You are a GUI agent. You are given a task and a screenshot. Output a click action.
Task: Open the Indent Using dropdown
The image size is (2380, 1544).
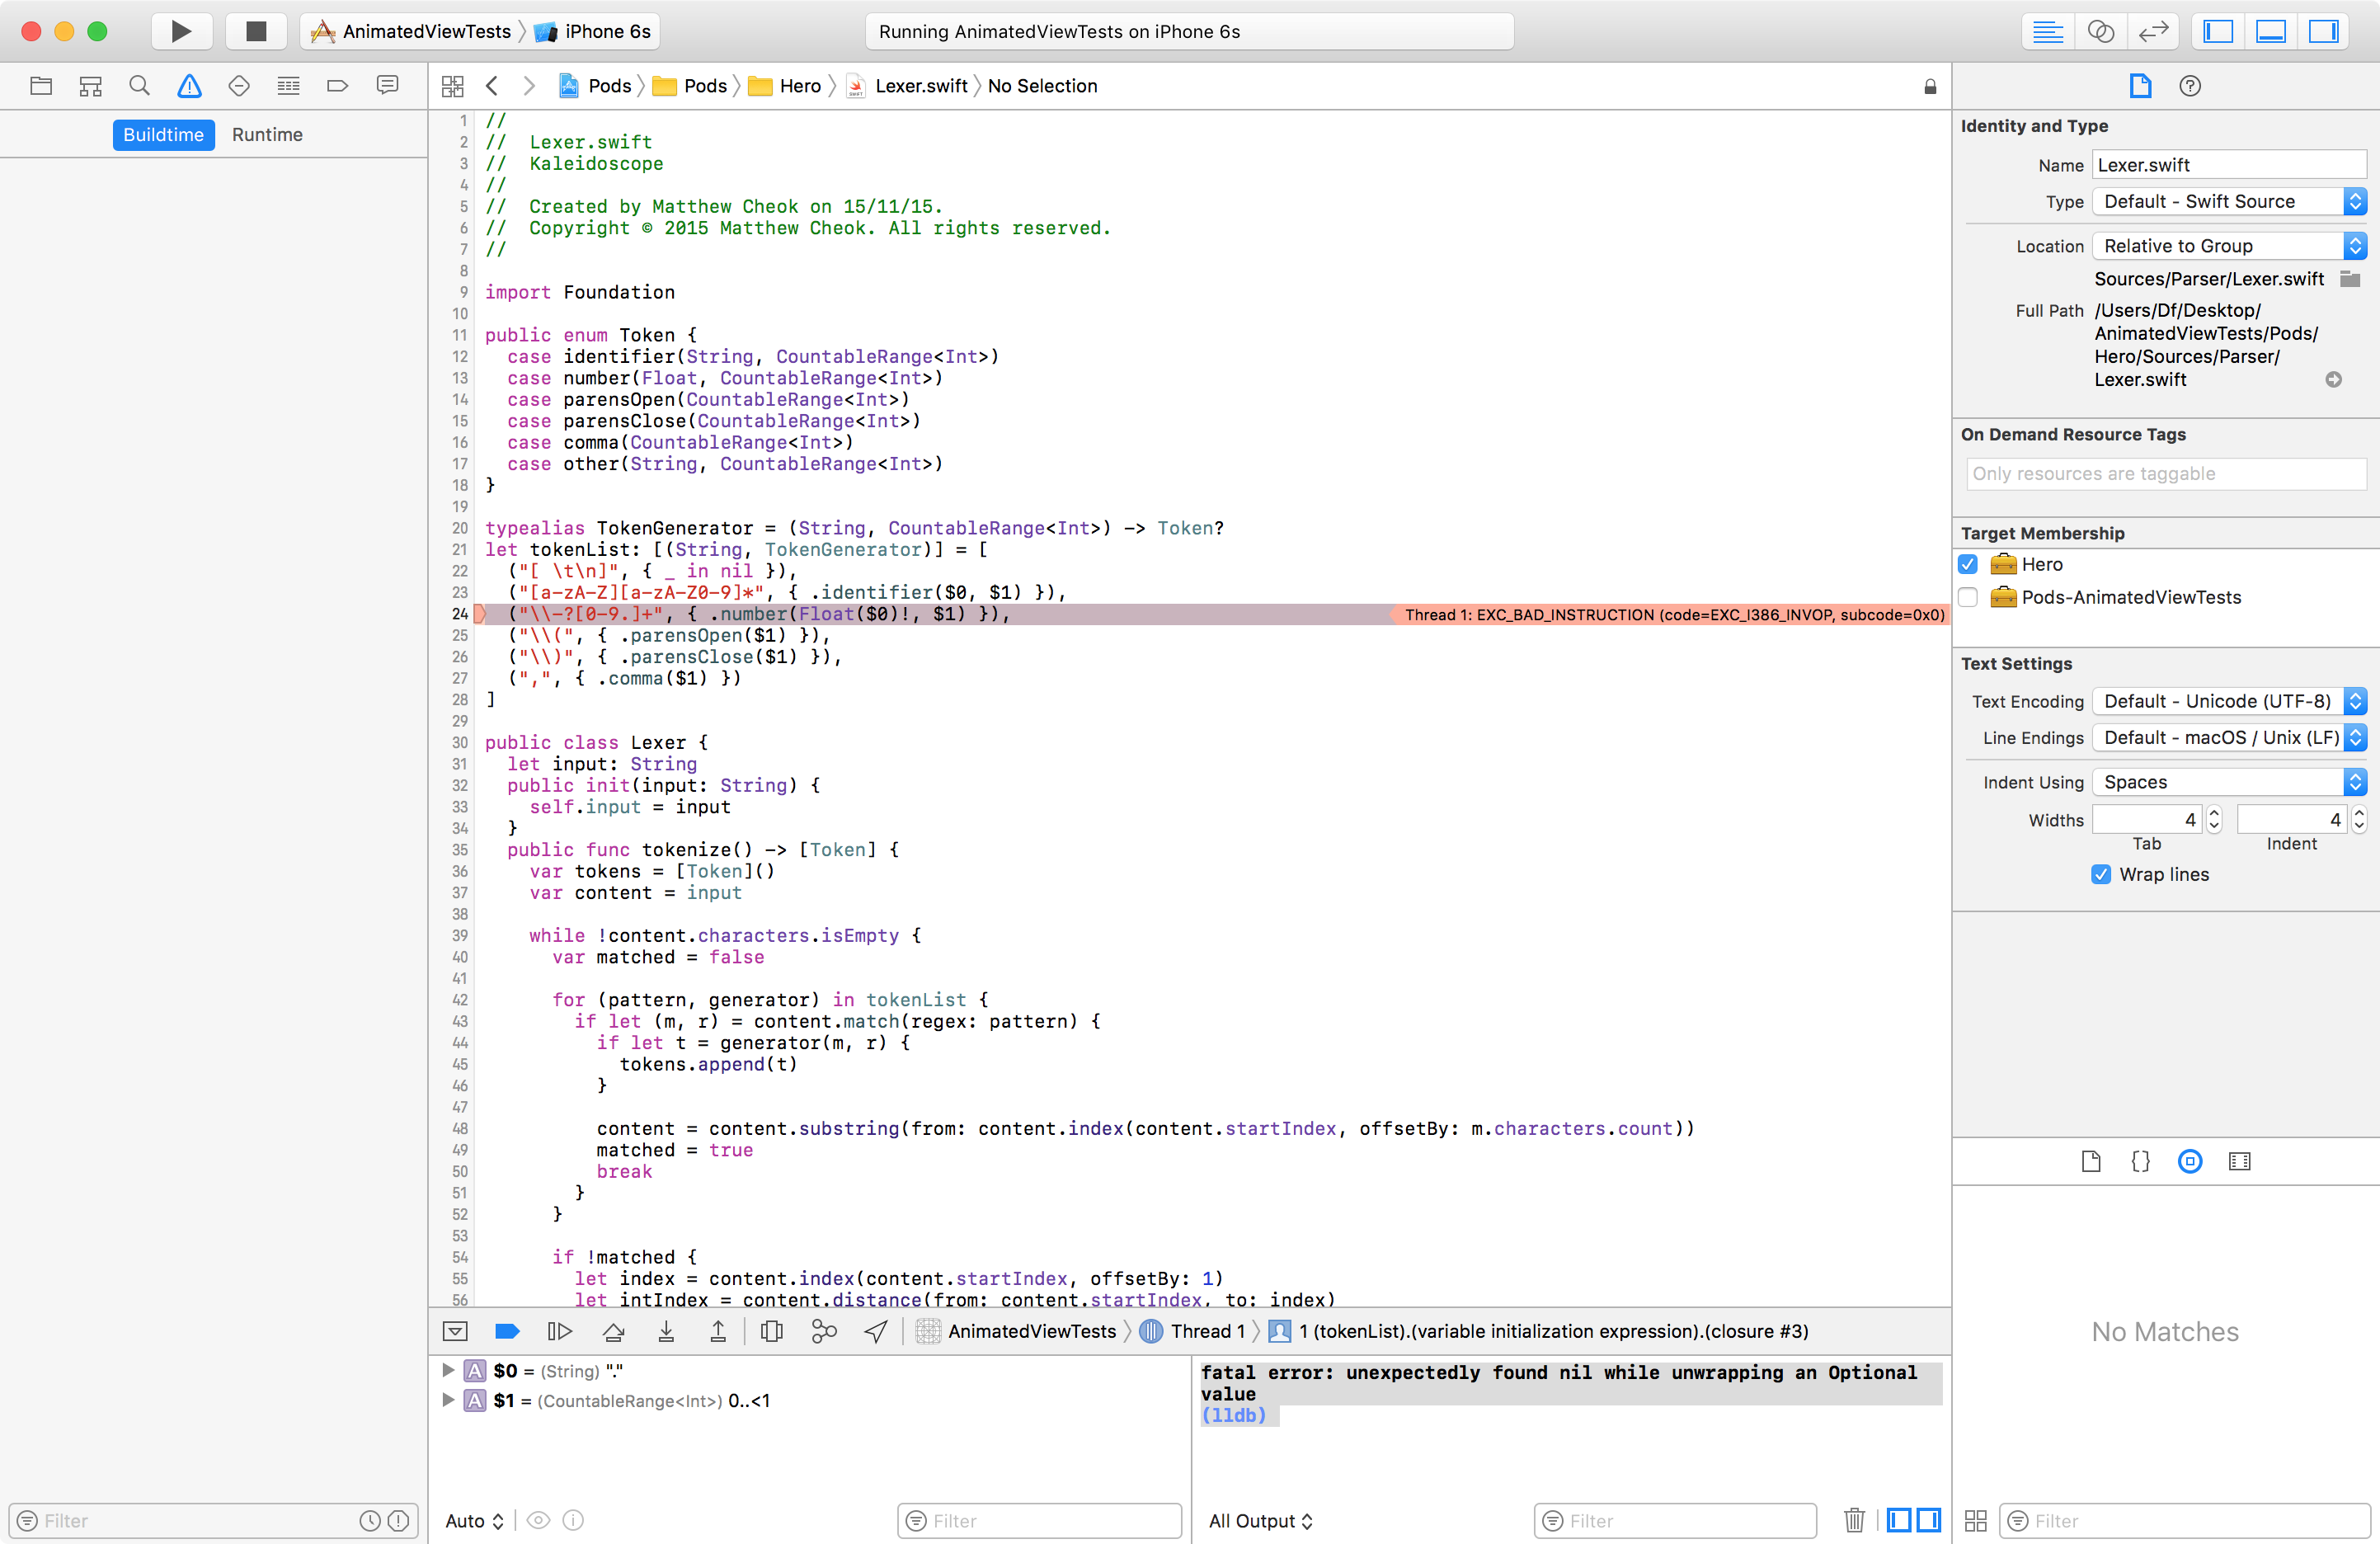coord(2229,782)
